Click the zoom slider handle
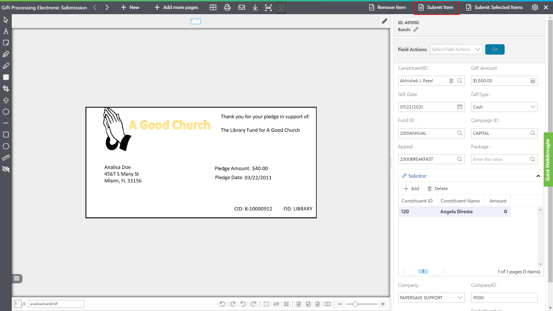This screenshot has width=553, height=311. tap(355, 304)
